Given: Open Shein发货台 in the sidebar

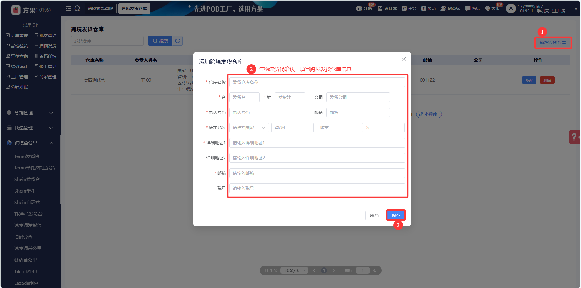Looking at the screenshot, I should click(x=27, y=179).
